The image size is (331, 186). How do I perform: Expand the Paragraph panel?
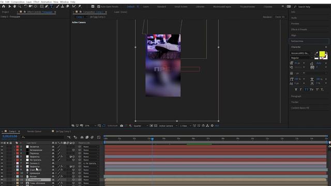click(x=296, y=96)
